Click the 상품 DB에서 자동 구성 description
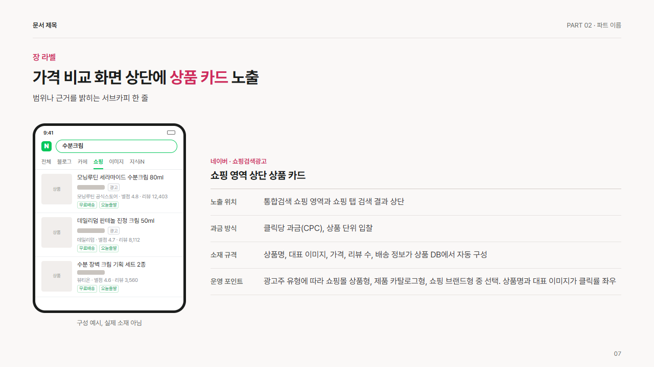This screenshot has height=367, width=654. coord(376,255)
